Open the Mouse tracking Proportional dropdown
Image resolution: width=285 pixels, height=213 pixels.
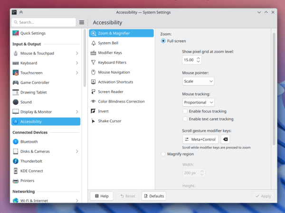pos(198,102)
